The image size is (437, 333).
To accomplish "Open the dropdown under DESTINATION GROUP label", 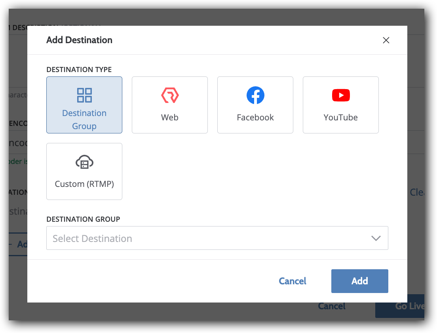I will (x=217, y=238).
